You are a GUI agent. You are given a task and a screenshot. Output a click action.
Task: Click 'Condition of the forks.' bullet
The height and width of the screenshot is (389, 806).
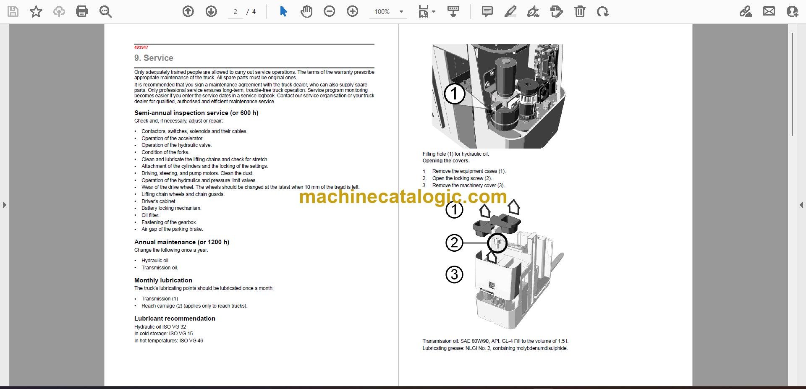165,152
